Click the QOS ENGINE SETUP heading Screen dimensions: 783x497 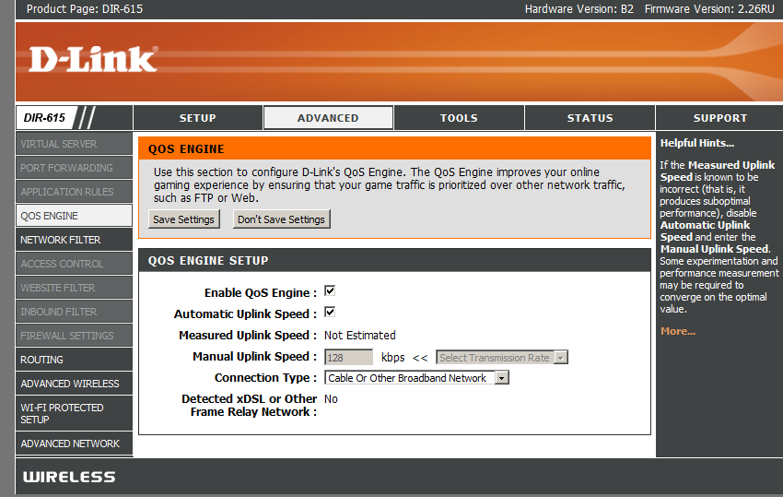208,261
